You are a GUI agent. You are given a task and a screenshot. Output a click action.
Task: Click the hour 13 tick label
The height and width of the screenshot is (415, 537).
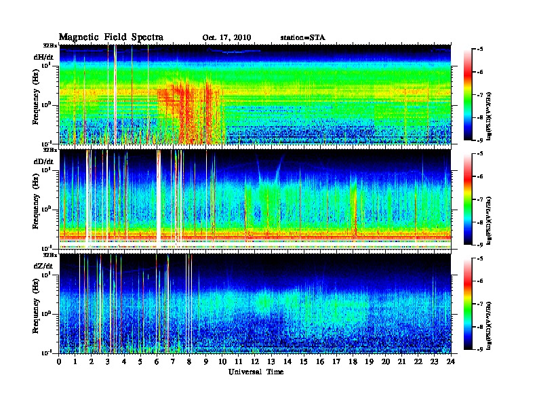pyautogui.click(x=271, y=362)
